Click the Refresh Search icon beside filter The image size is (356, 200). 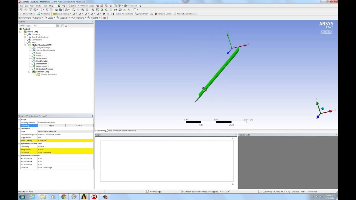[x=58, y=26]
